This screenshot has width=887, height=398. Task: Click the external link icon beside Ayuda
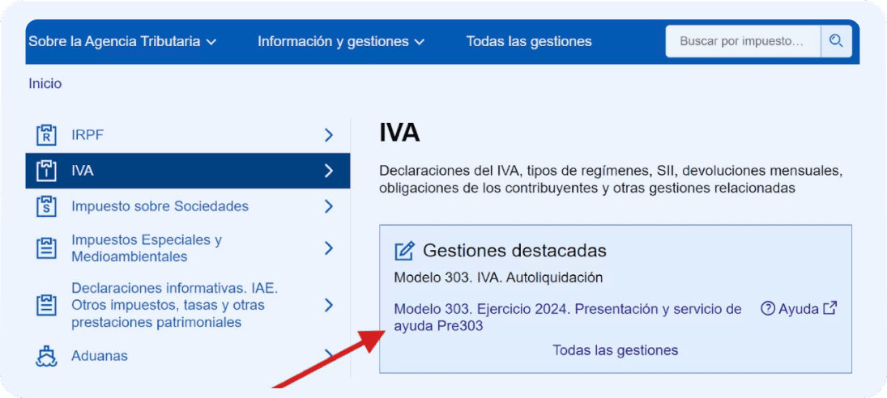coord(829,308)
